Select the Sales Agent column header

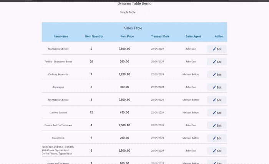tap(193, 37)
